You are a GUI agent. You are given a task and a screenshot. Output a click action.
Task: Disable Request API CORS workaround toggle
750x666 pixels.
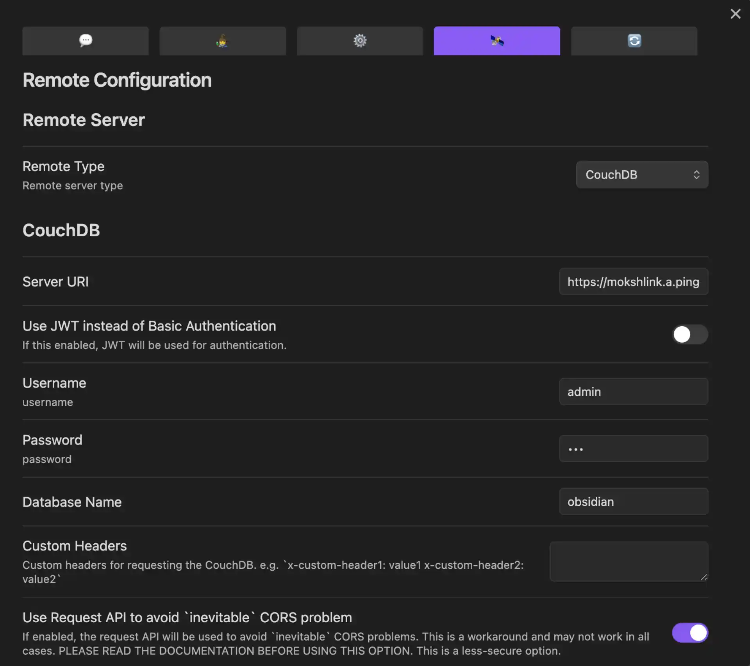[689, 632]
